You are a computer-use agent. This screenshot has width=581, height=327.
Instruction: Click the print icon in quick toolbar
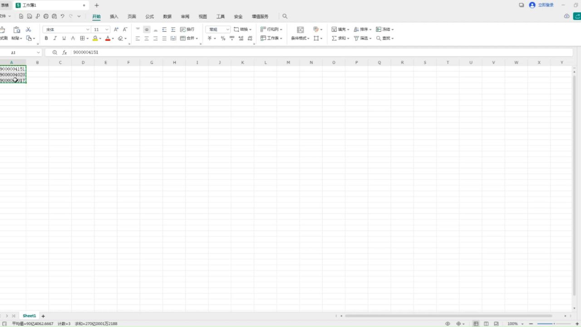tap(46, 16)
